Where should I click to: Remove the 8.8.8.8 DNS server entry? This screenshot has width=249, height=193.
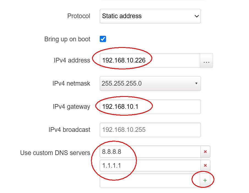tap(205, 152)
